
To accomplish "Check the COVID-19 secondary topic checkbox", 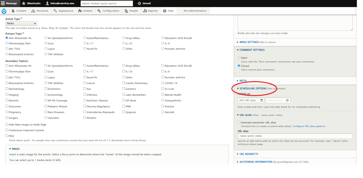I will (163, 83).
